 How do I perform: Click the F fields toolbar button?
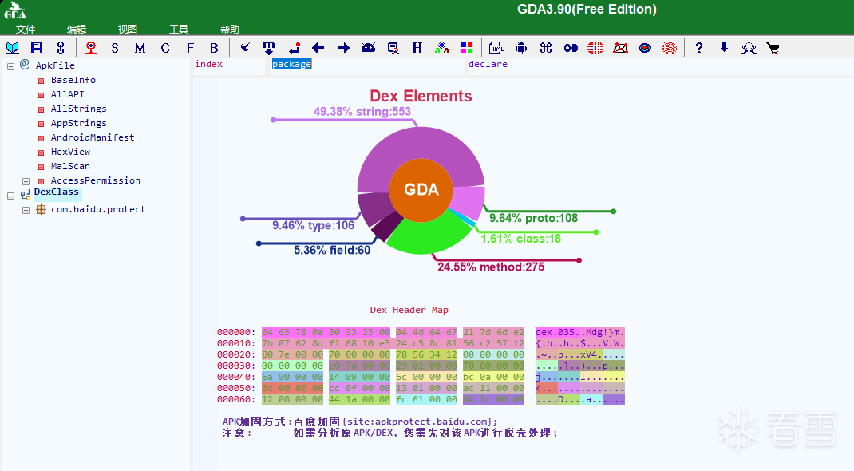click(x=189, y=48)
